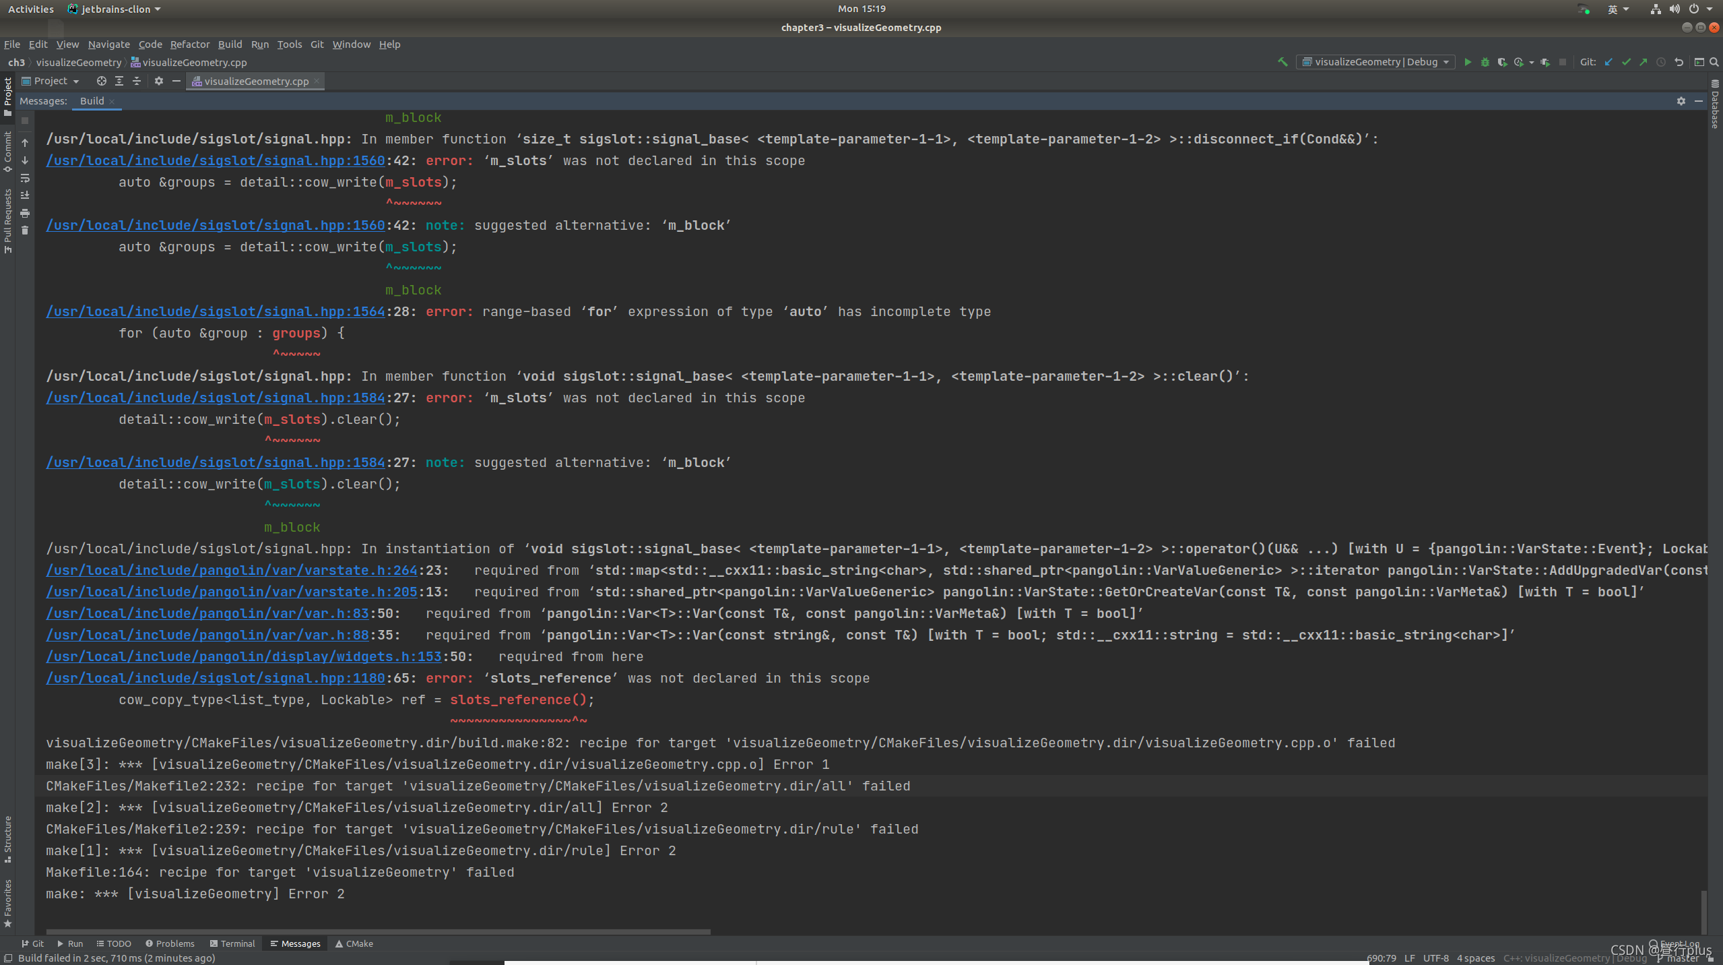Click the Build tab in the bottom panel
Screen dimensions: 1723x965
[x=91, y=100]
